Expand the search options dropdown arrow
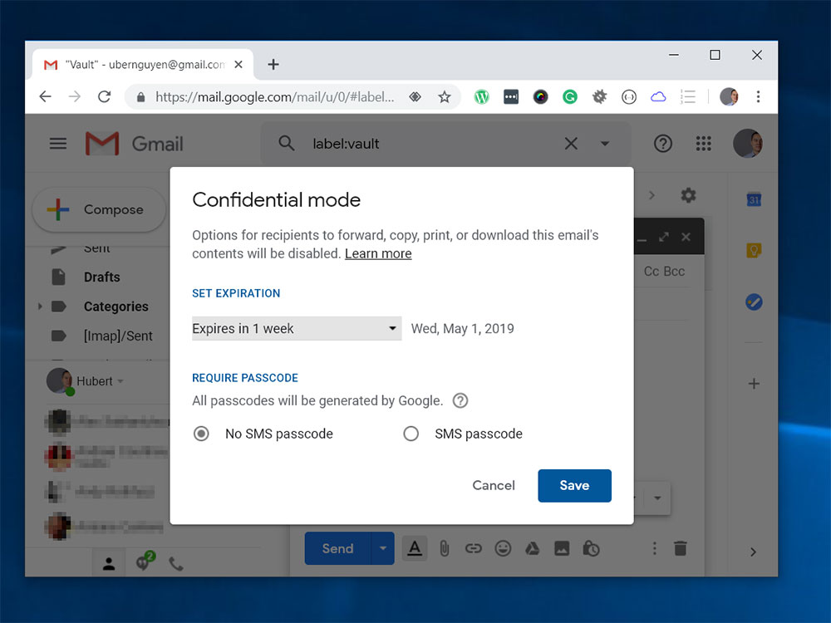The height and width of the screenshot is (623, 831). [604, 143]
